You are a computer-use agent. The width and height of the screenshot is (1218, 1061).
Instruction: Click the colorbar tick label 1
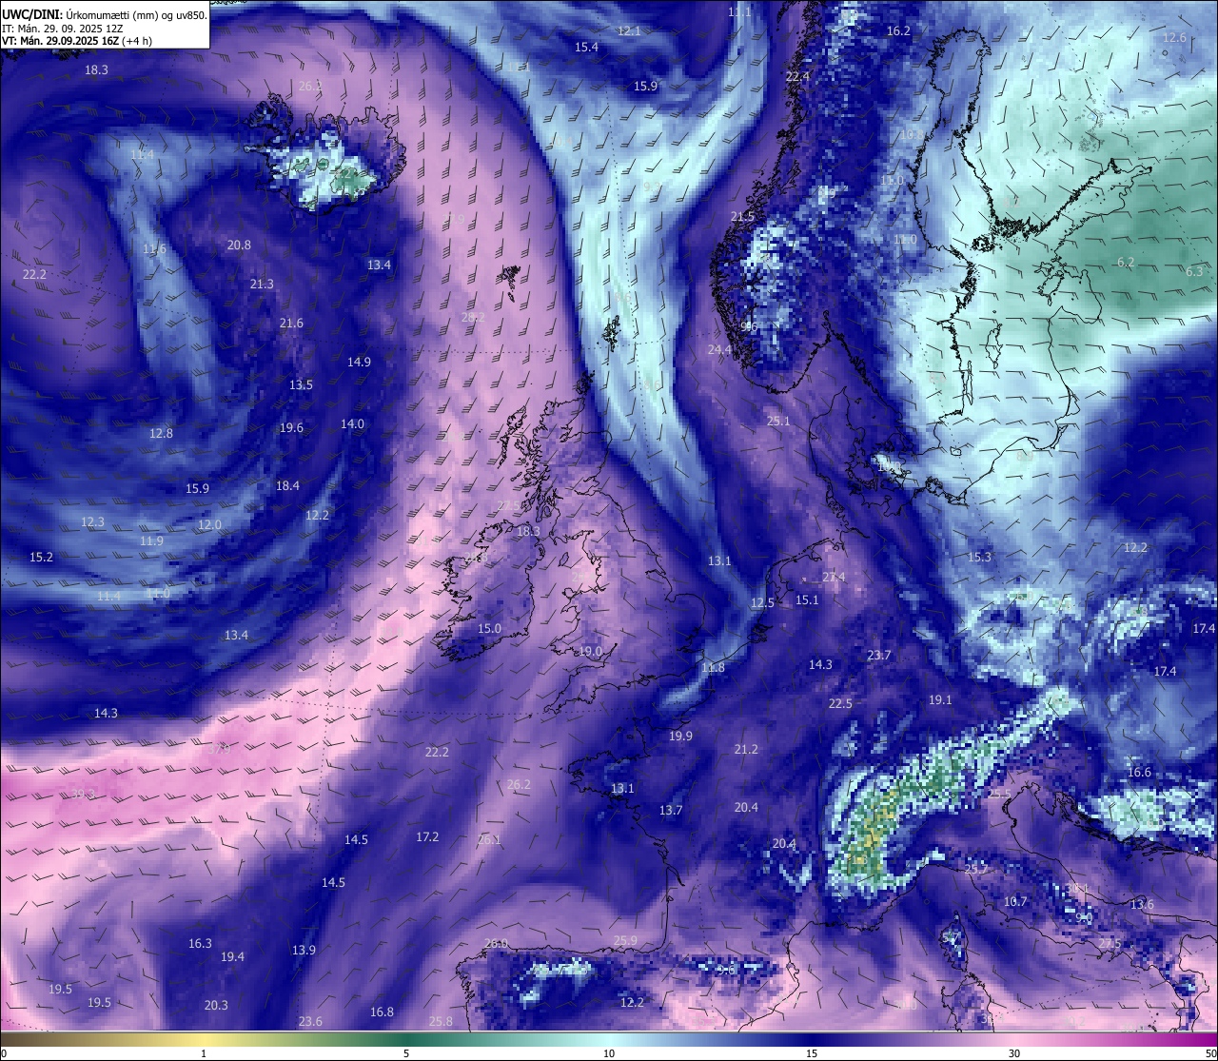(x=204, y=1053)
